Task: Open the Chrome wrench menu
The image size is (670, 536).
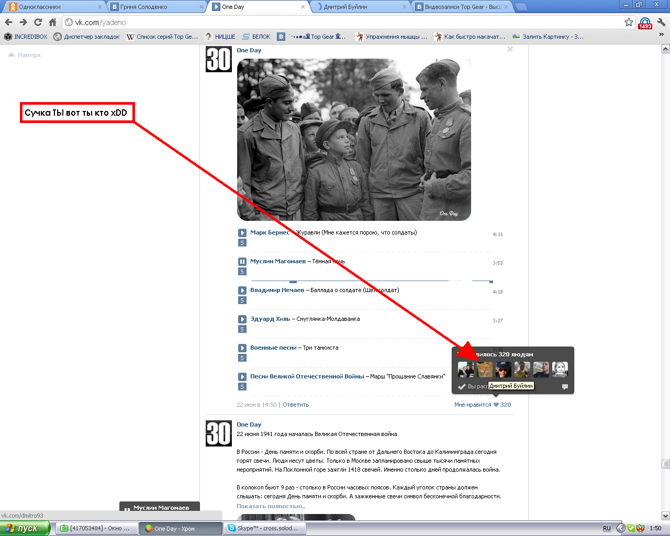Action: tap(661, 22)
